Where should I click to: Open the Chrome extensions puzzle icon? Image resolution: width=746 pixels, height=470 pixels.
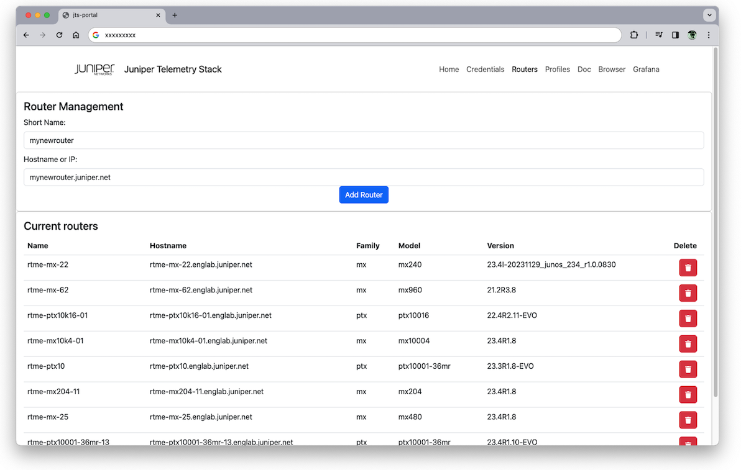click(633, 35)
